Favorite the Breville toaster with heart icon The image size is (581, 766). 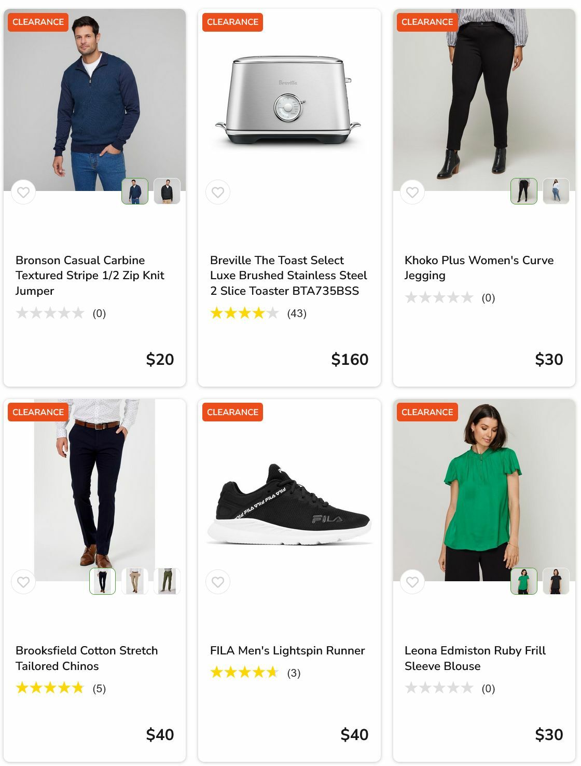(x=218, y=193)
